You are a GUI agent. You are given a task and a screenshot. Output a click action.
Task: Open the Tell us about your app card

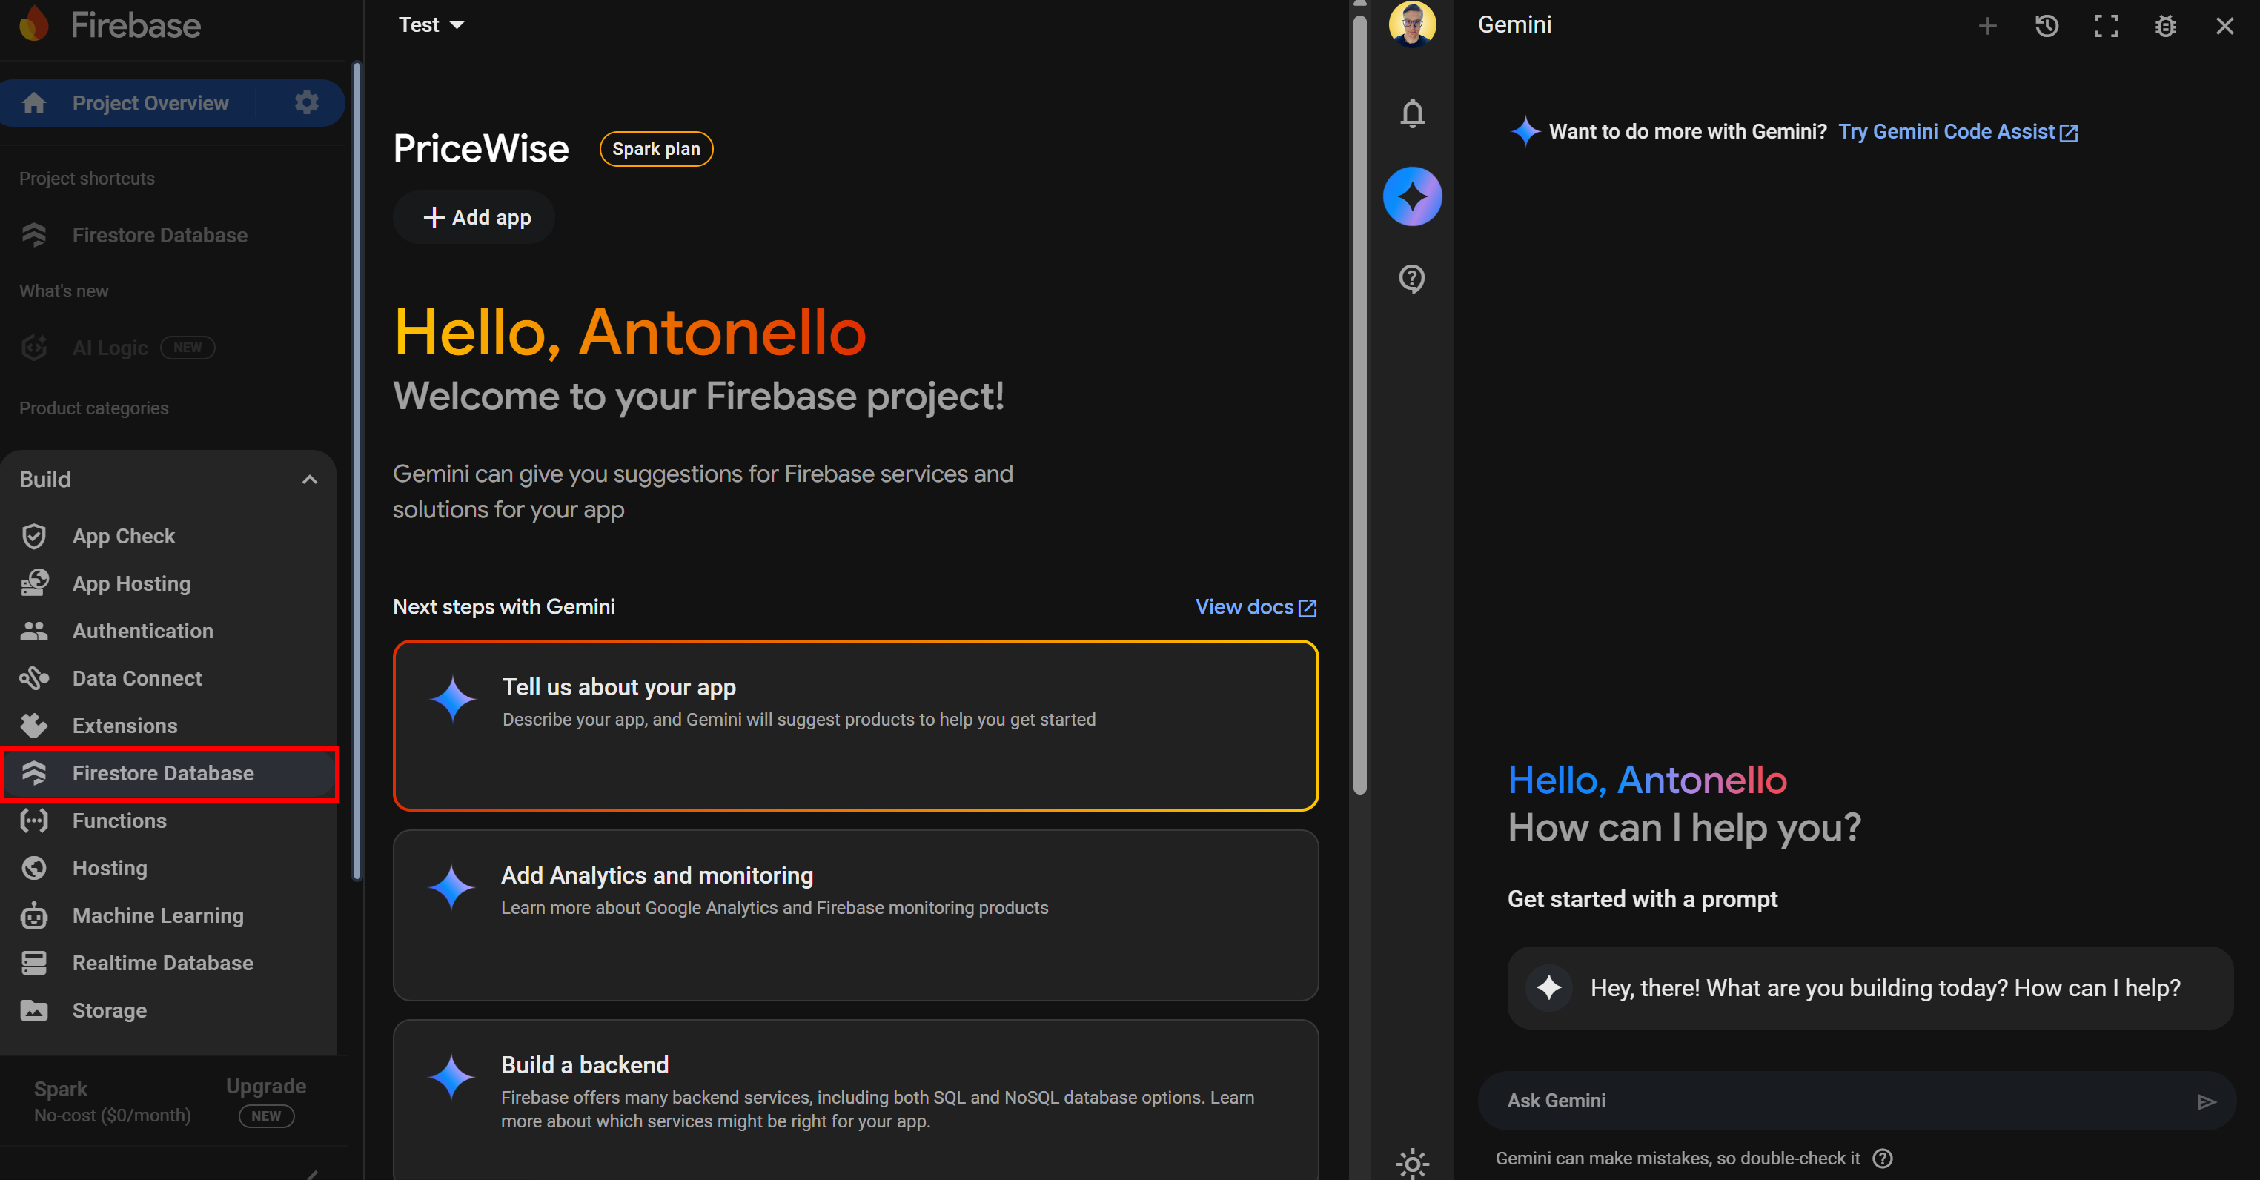click(855, 726)
